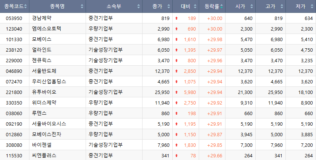This screenshot has height=160, width=316.
Task: Toggle active sort arrows for 등락률
Action: point(221,6)
